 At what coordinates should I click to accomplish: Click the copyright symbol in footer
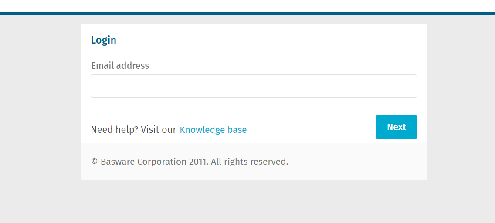click(x=94, y=162)
